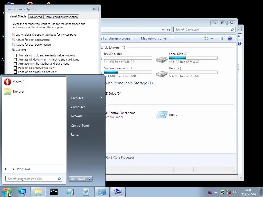Select Let Windows choose what's best
Image resolution: width=263 pixels, height=197 pixels.
point(13,35)
